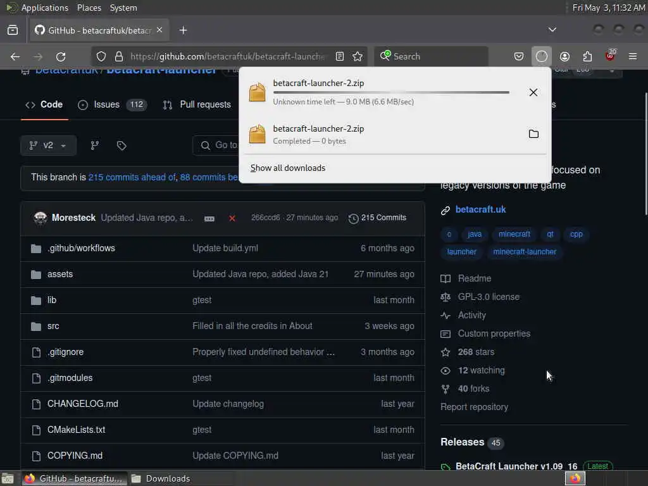Open the System menu
This screenshot has height=486, width=648.
coord(123,8)
